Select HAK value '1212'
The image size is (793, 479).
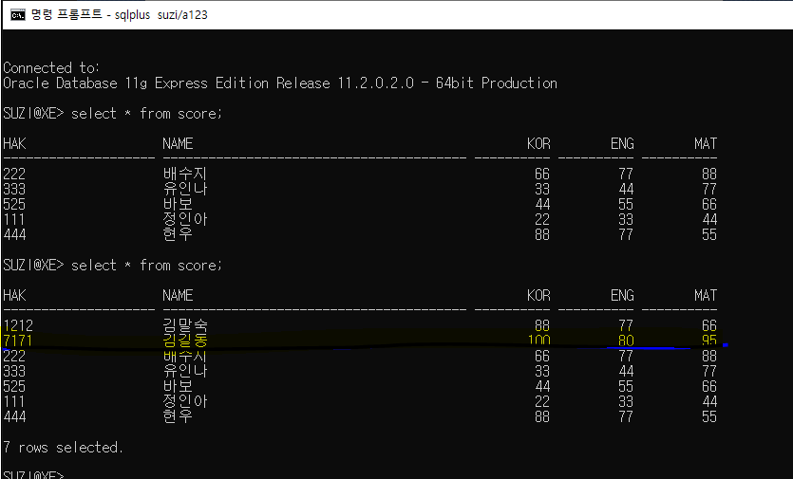[18, 326]
